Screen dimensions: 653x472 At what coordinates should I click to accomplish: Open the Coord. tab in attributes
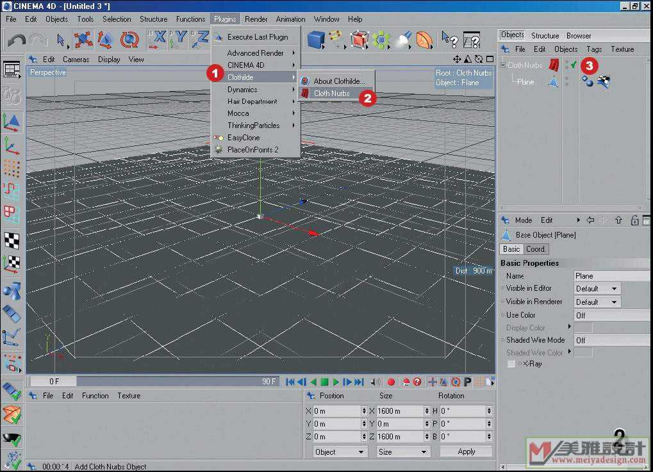536,249
